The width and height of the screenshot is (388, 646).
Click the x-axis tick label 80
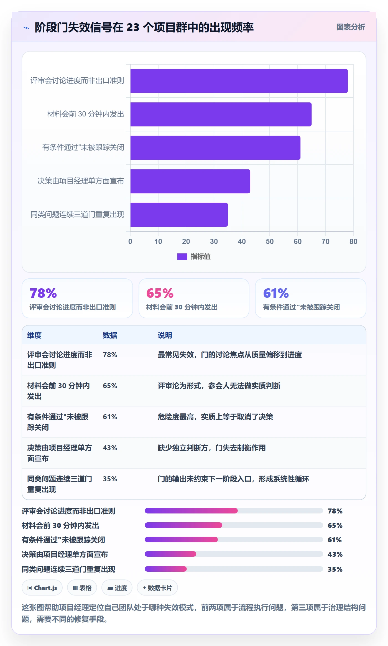(353, 241)
